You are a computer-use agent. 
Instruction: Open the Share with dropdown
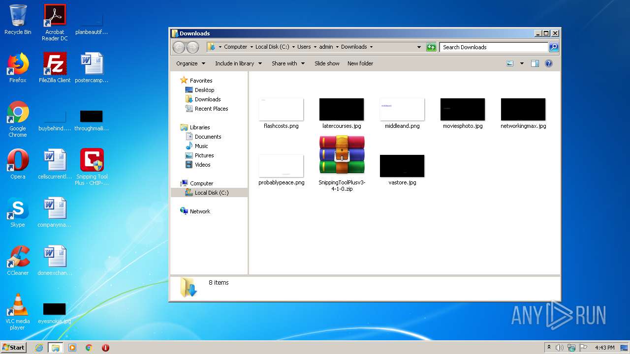pos(288,63)
